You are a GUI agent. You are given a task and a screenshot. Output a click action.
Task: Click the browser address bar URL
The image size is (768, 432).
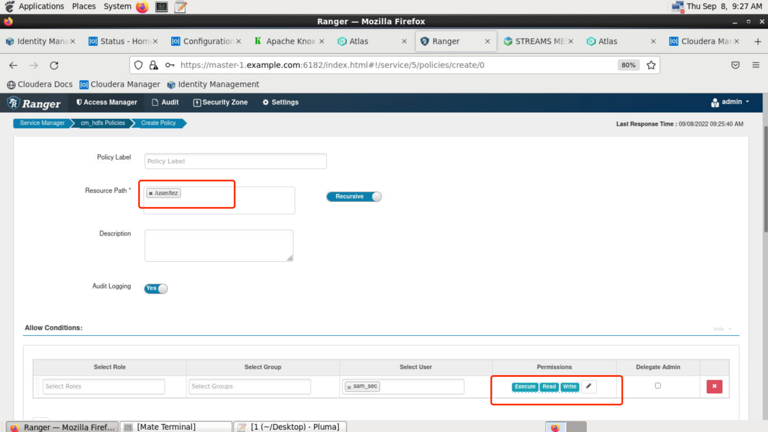tap(332, 65)
